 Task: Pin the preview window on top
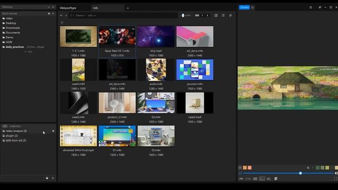coord(320,7)
